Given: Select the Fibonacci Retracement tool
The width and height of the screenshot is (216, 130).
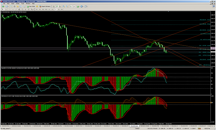Looking at the screenshot, I should tap(22, 9).
